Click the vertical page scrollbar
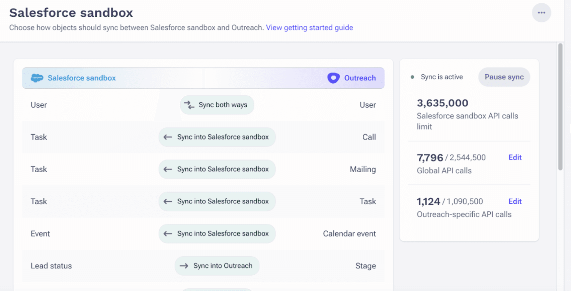 (x=560, y=107)
